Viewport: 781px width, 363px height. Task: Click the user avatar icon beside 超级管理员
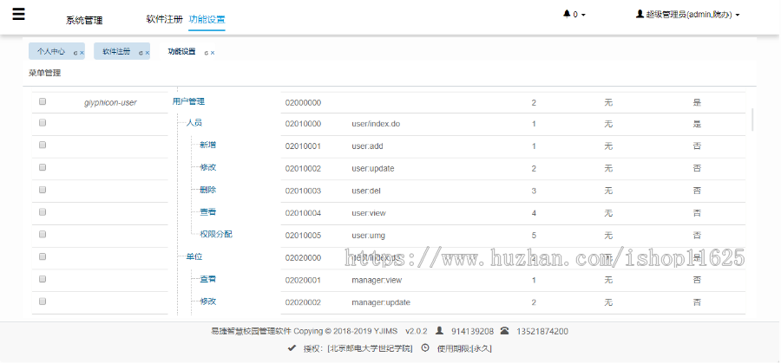640,15
